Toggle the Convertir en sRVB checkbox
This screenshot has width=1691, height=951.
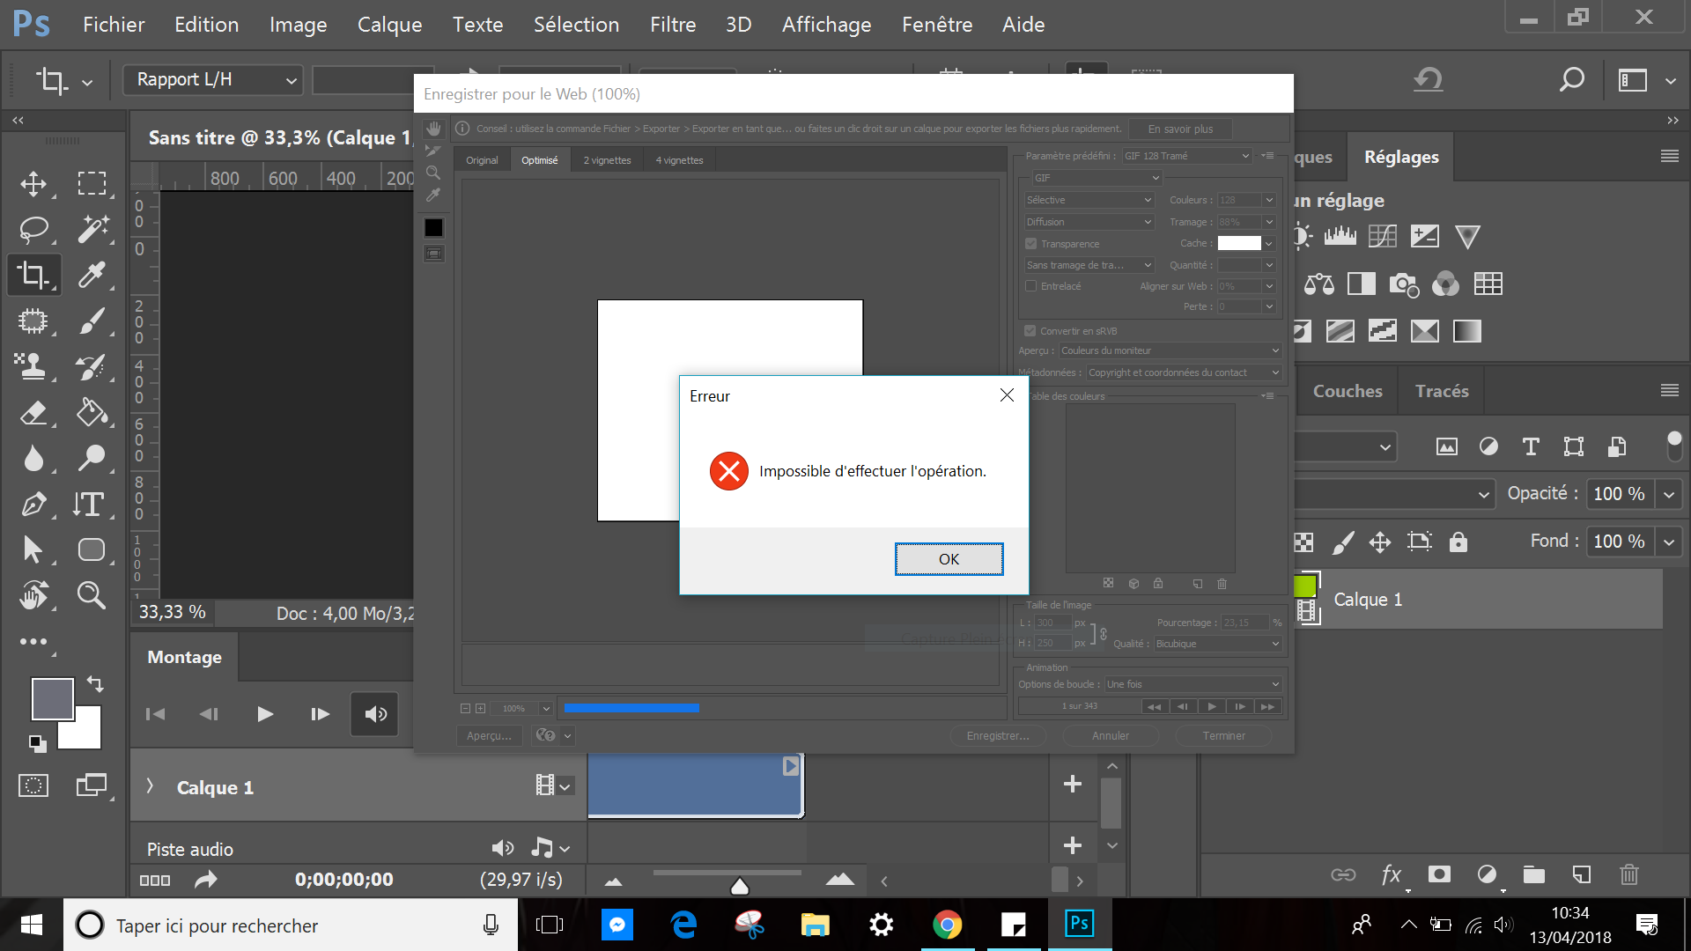point(1030,331)
